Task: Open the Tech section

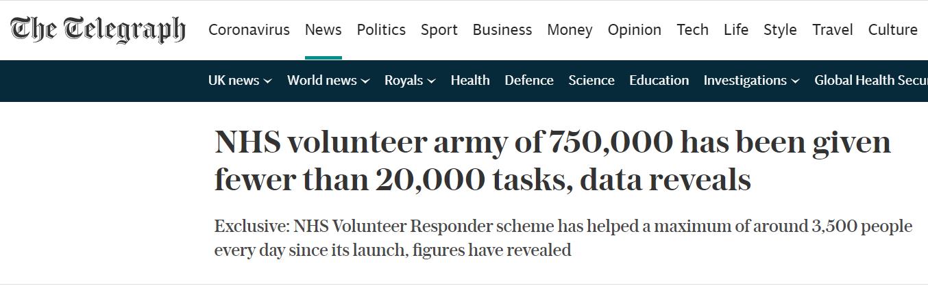Action: coord(692,30)
